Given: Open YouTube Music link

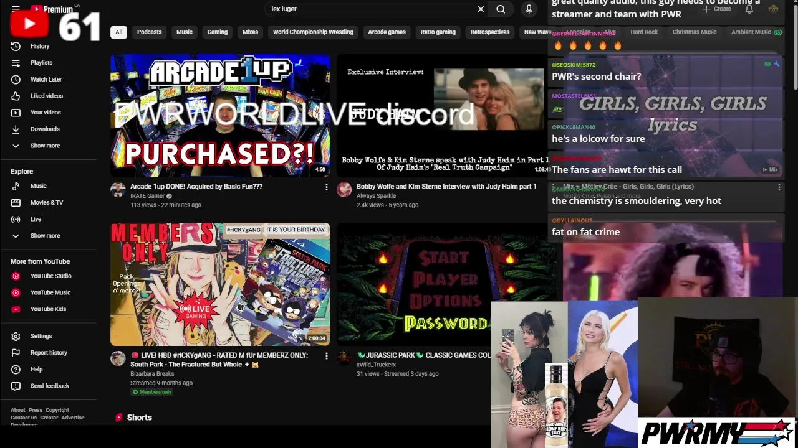Looking at the screenshot, I should (50, 292).
